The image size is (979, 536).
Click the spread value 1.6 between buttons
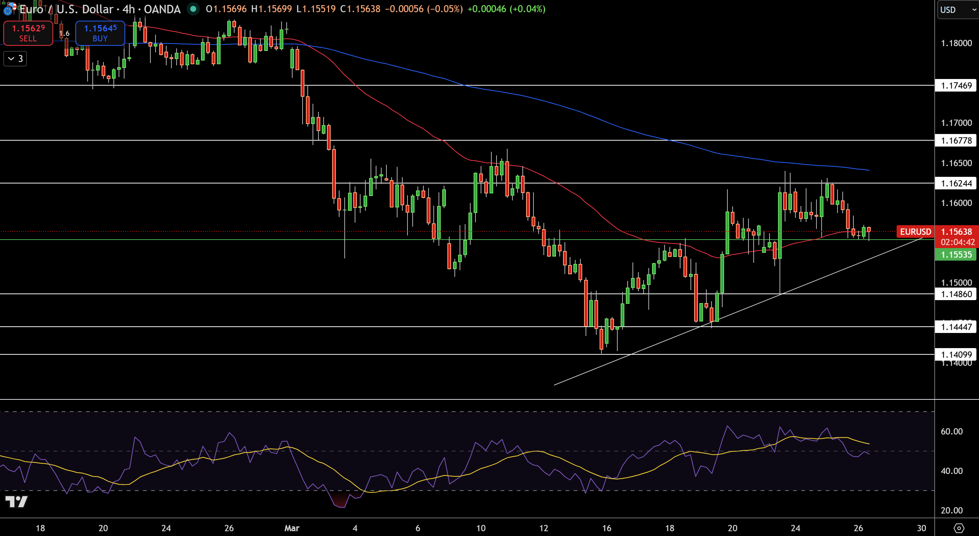coord(64,34)
